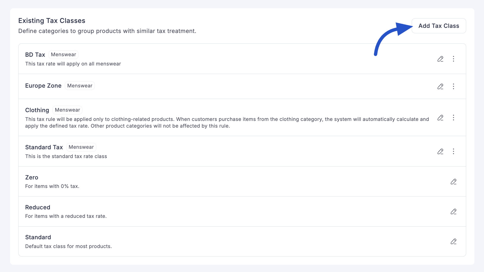Click the Existing Tax Classes heading
Image resolution: width=484 pixels, height=272 pixels.
click(x=52, y=20)
